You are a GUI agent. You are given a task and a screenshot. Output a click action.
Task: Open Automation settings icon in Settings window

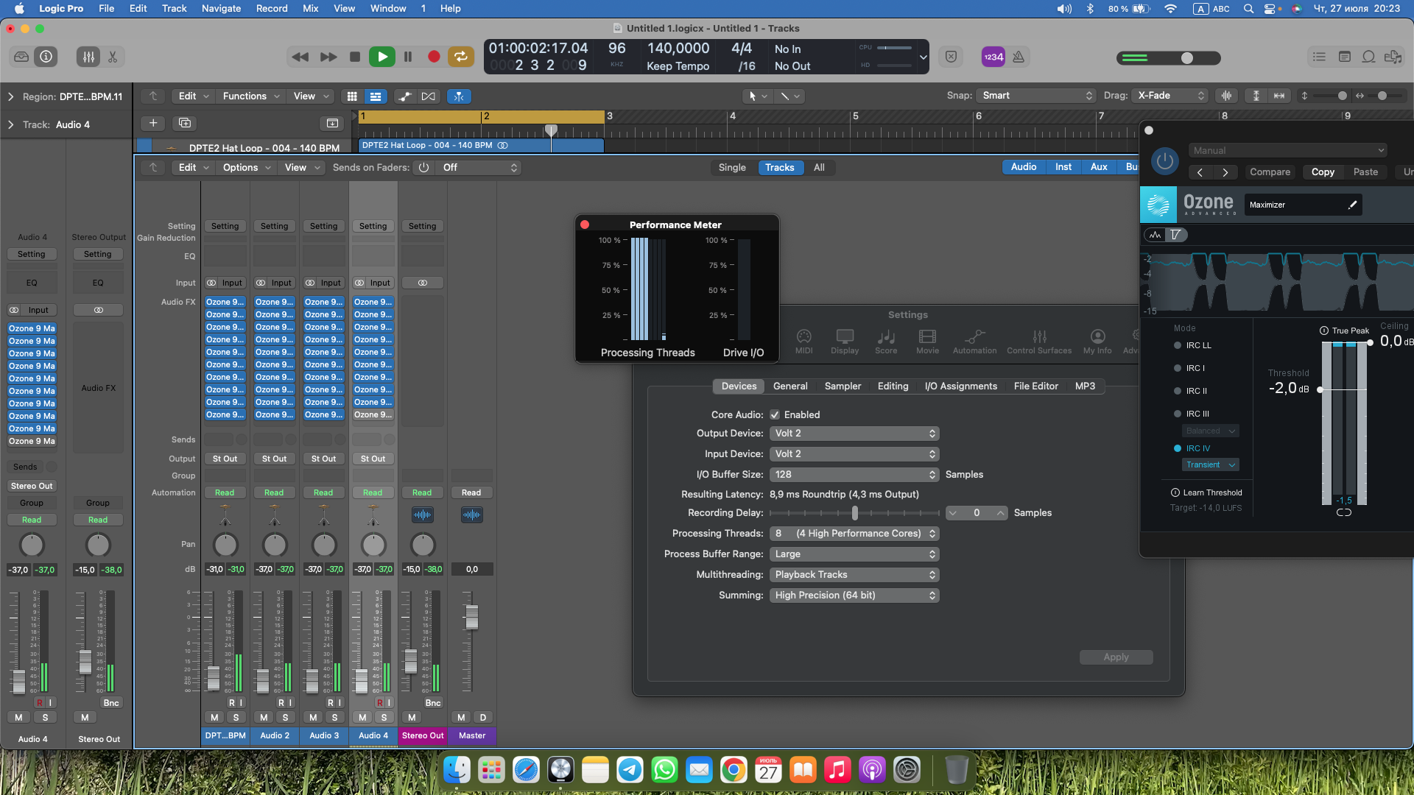pos(974,342)
